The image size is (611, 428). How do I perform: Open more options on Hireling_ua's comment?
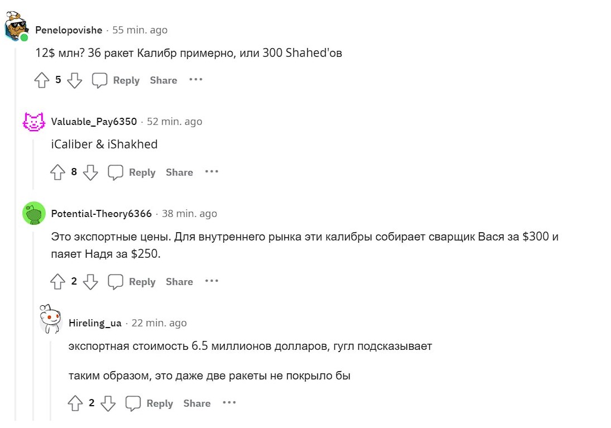coord(229,403)
